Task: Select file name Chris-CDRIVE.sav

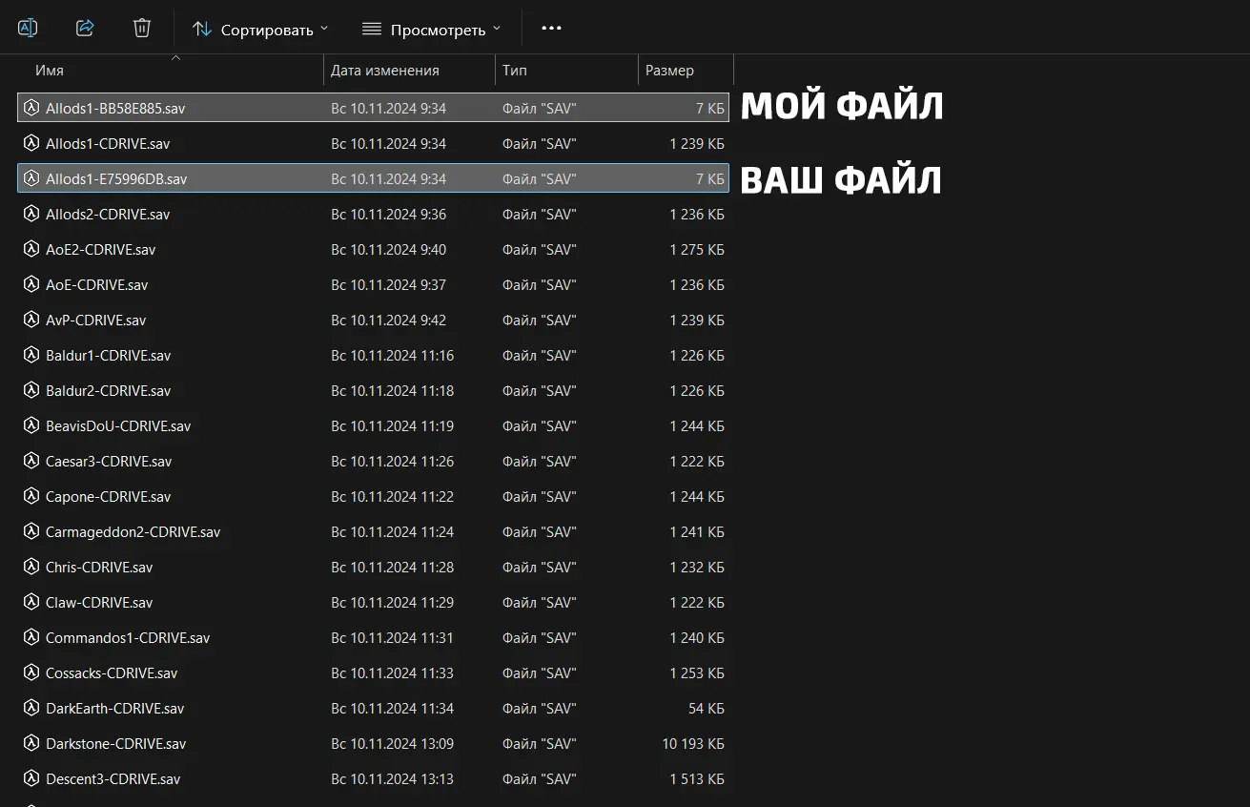Action: click(99, 568)
